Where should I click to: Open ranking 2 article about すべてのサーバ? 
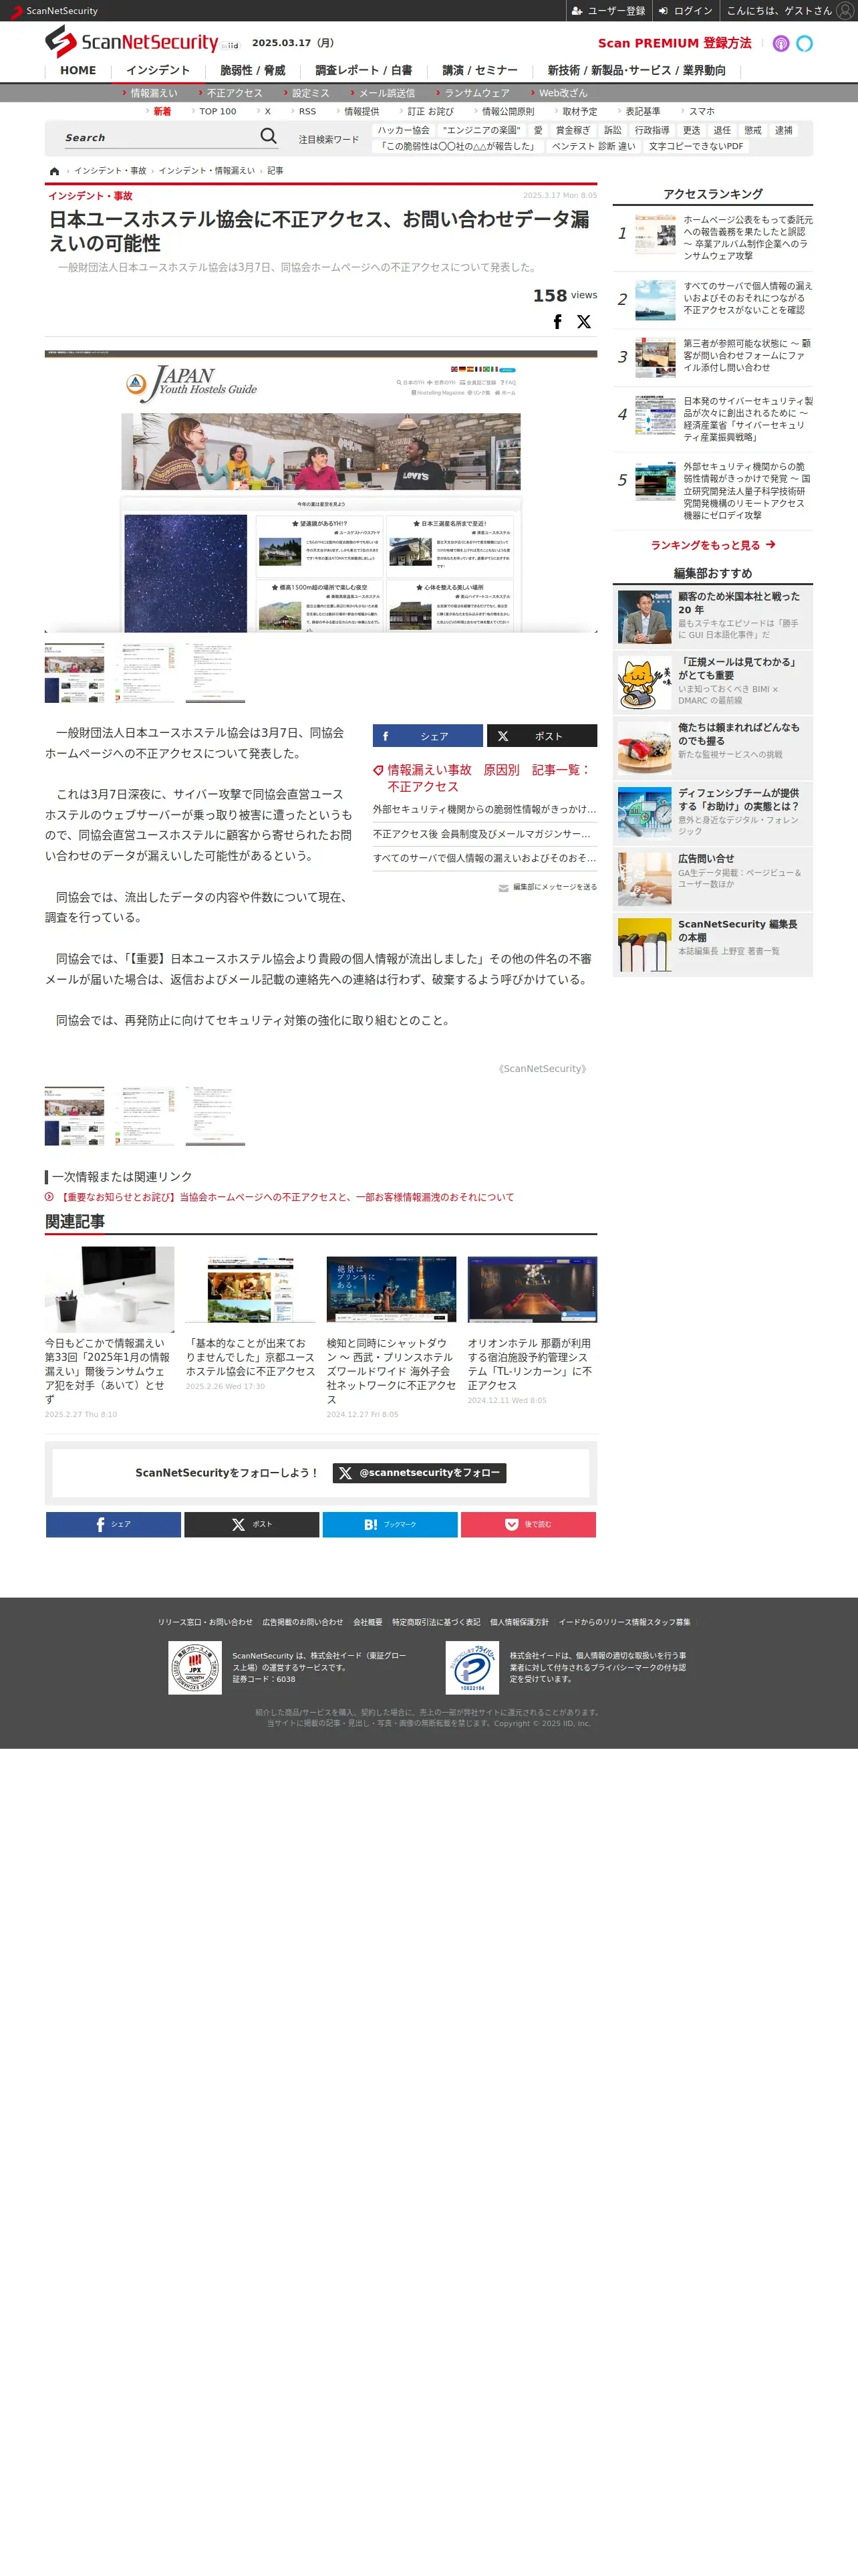[746, 298]
